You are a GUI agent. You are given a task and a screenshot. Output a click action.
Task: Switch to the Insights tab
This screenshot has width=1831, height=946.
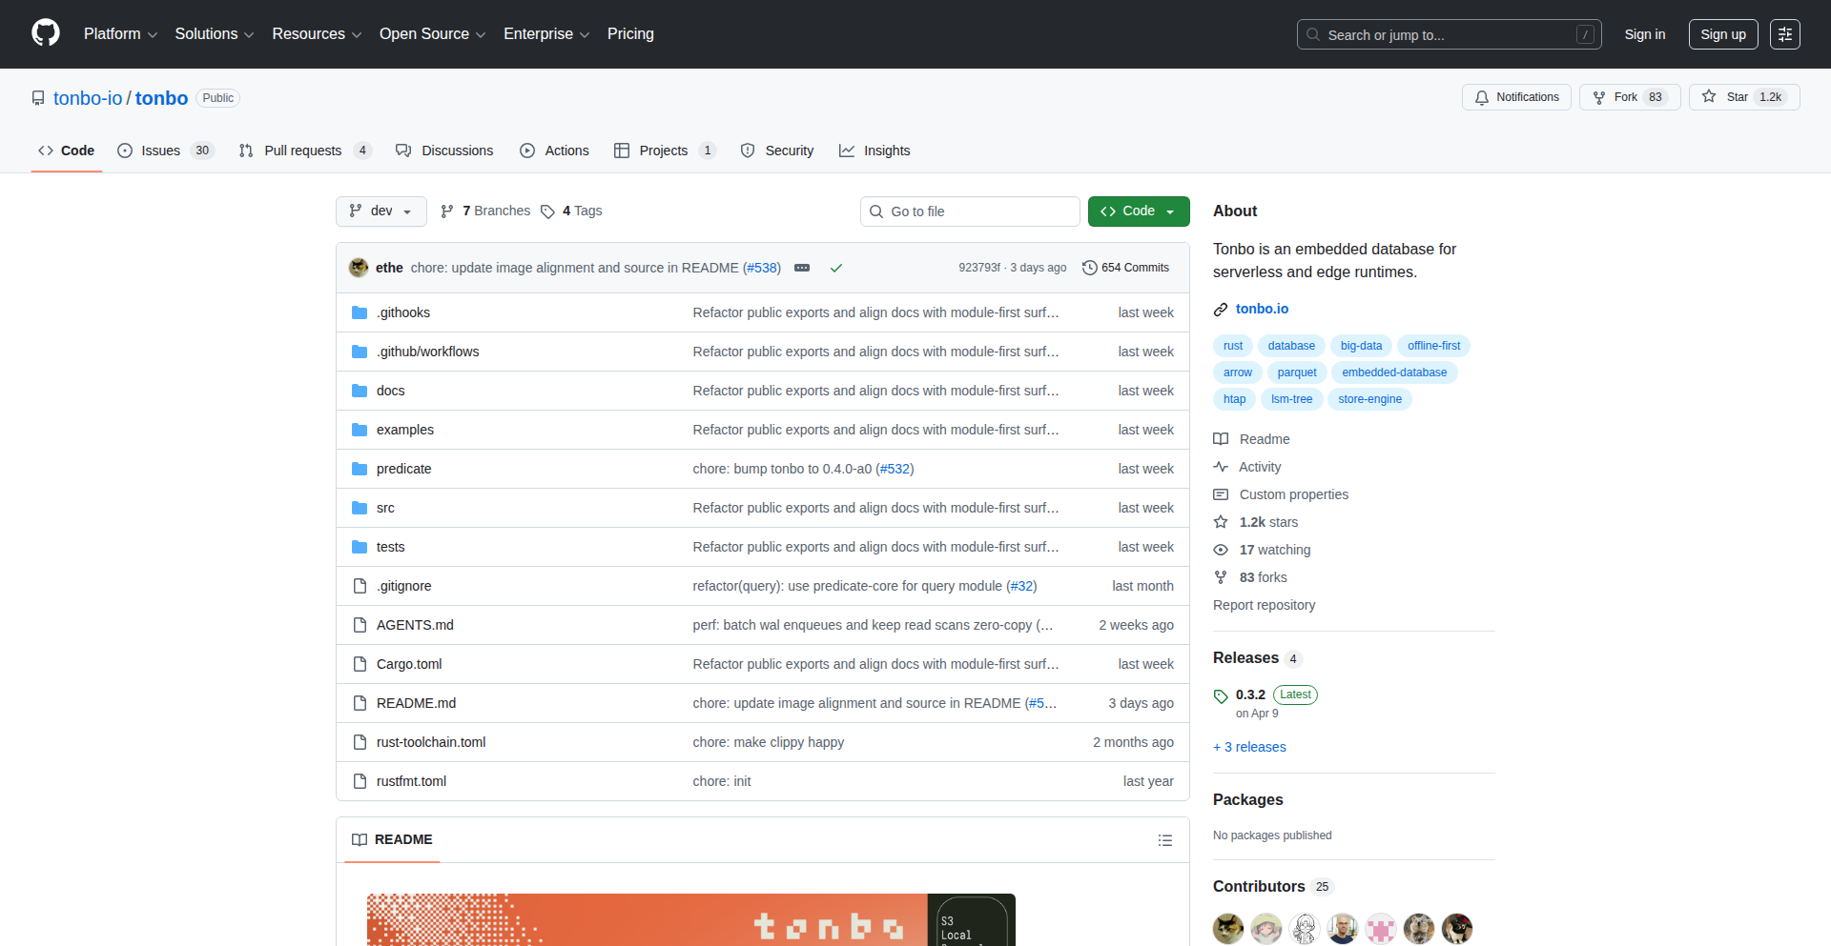874,151
